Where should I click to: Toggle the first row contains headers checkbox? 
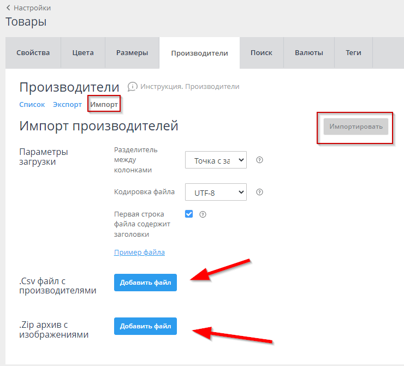(x=189, y=214)
